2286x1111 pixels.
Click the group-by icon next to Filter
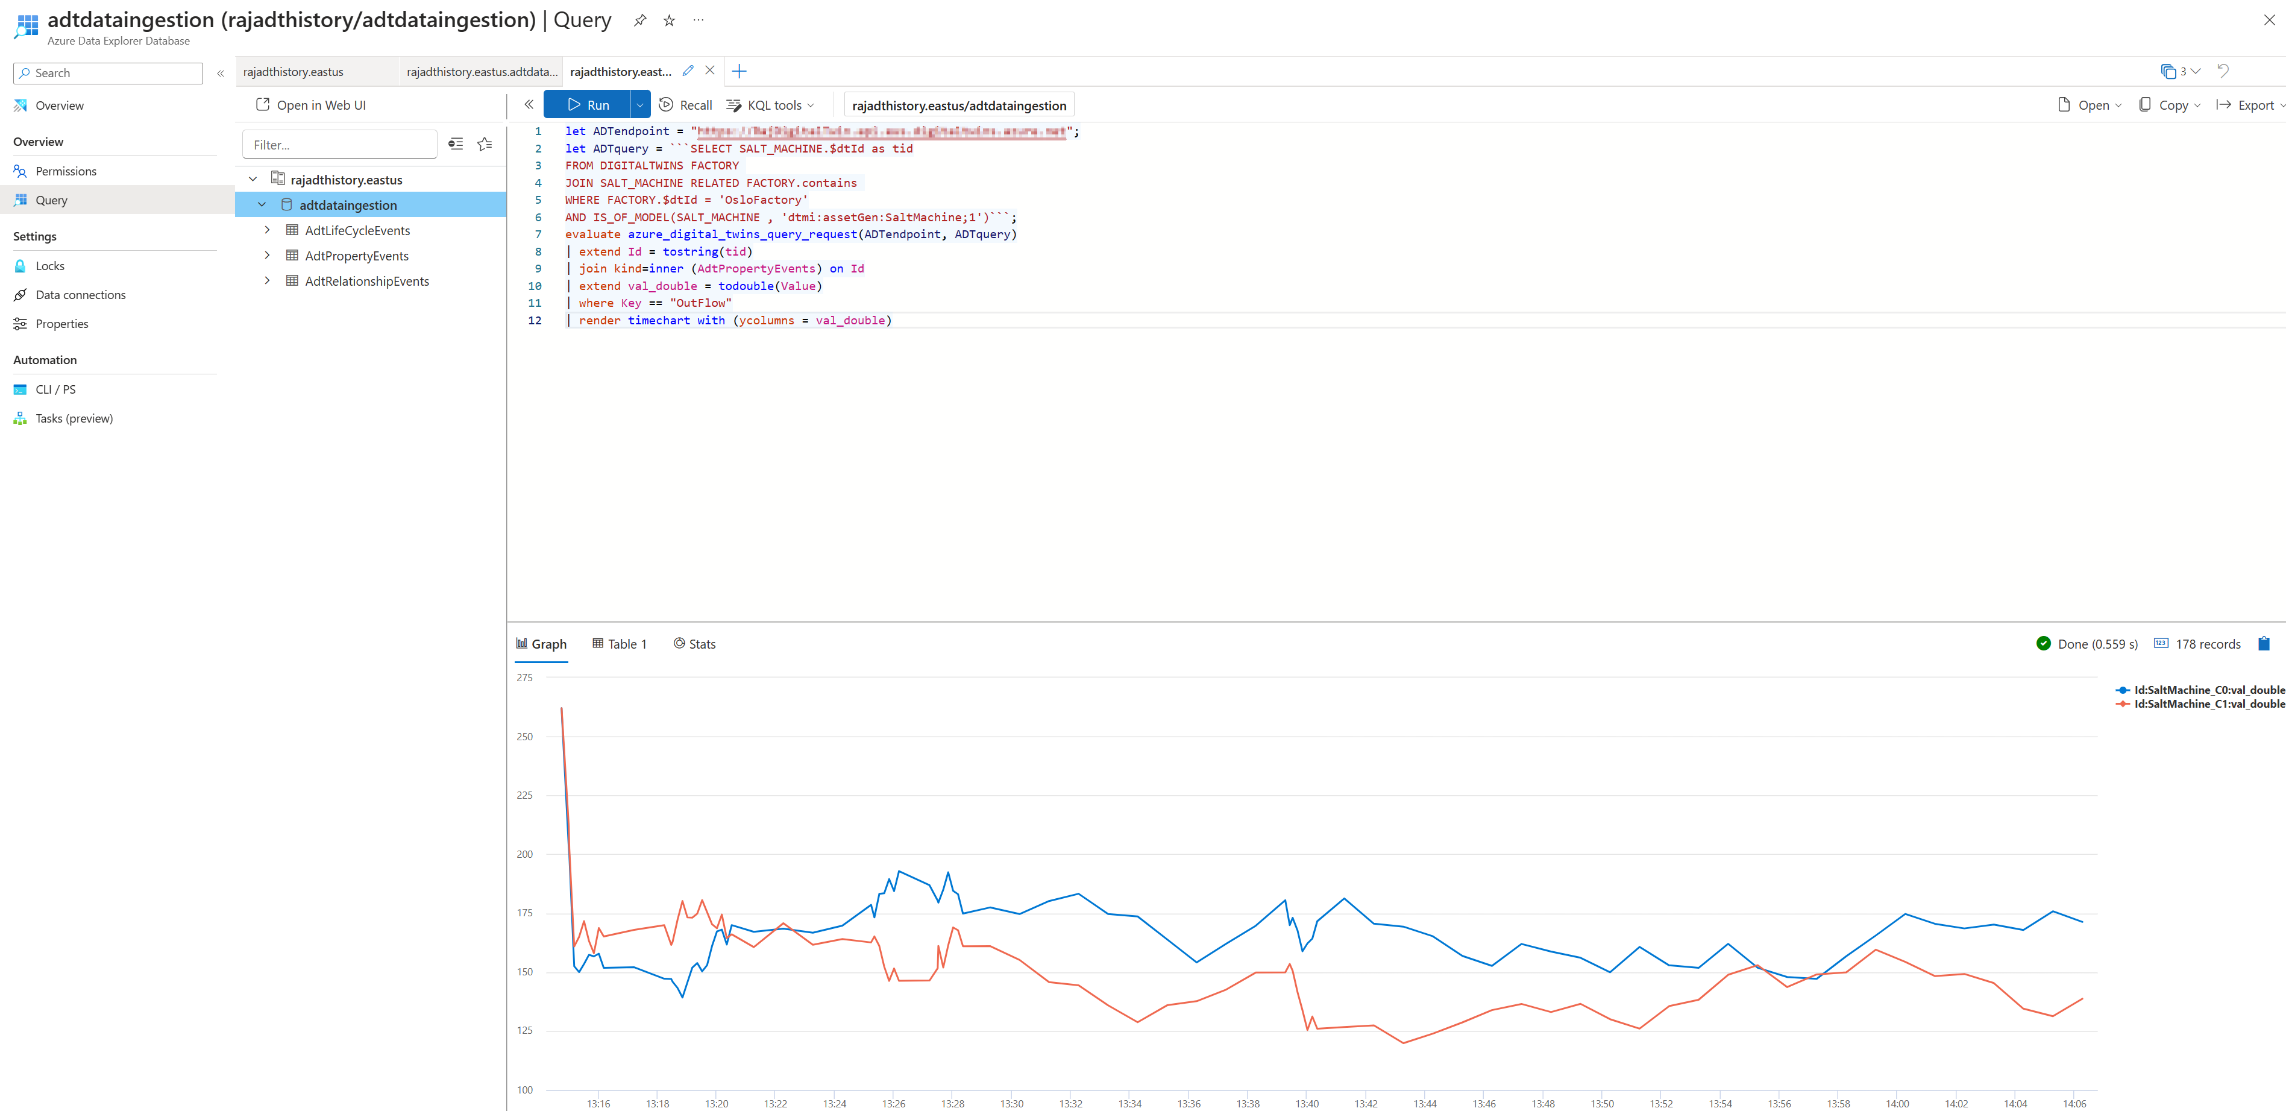[455, 143]
